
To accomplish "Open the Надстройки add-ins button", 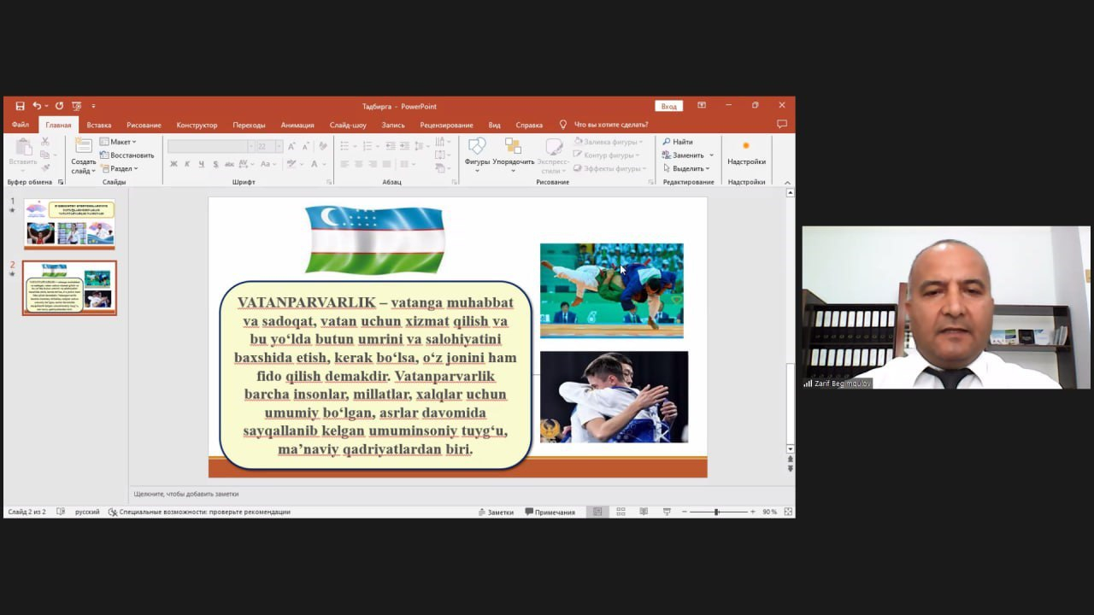I will 746,154.
